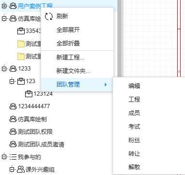Click the 团队管理 submenu arrow
Image resolution: width=185 pixels, height=175 pixels.
click(x=106, y=85)
